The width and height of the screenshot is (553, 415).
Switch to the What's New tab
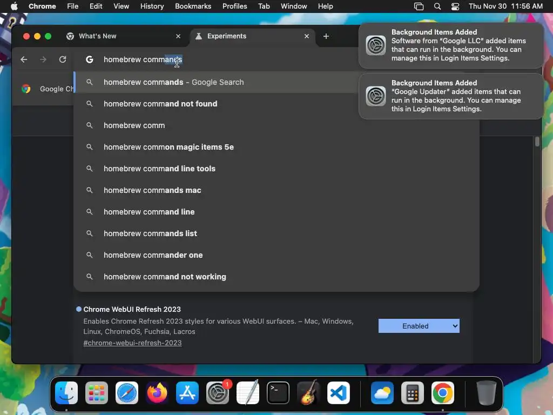(124, 36)
